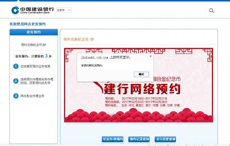
Task: Click 发行进度查询 issuance progress button
Action: coord(165,139)
